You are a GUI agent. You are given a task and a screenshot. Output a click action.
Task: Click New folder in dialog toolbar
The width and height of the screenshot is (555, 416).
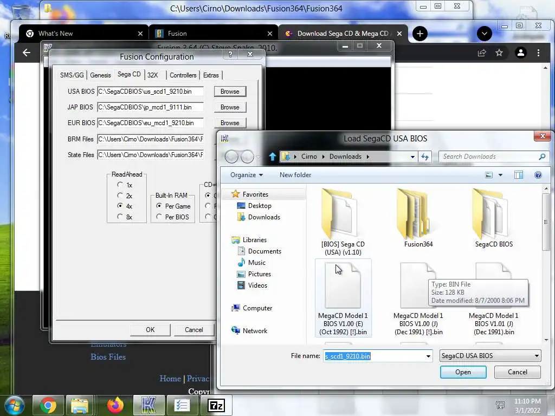point(295,175)
